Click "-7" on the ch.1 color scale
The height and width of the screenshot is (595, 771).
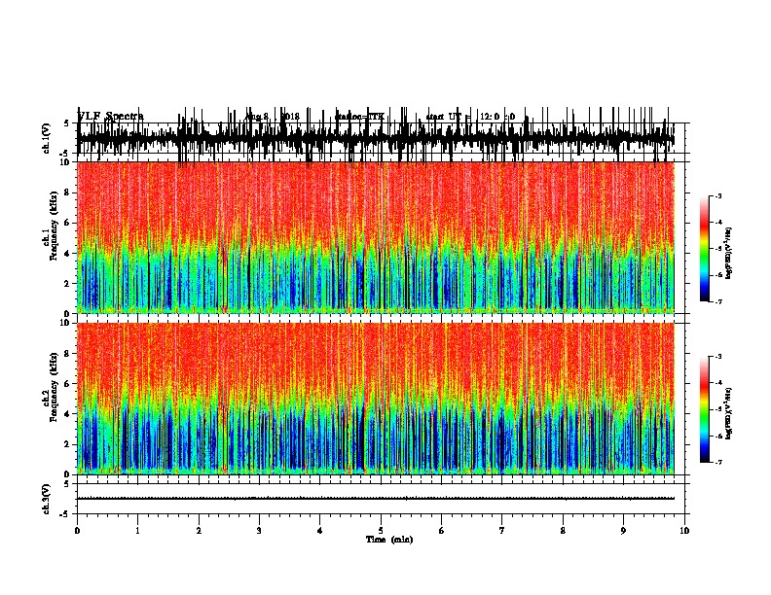[x=718, y=301]
